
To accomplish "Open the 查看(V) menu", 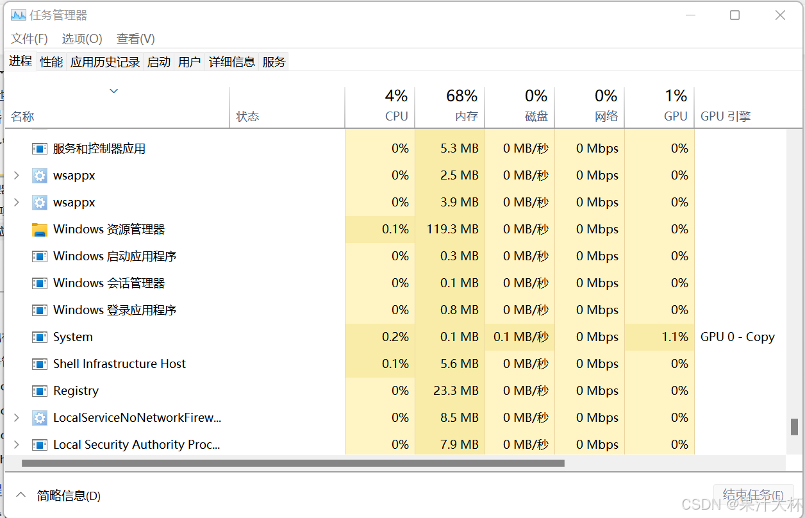I will tap(136, 38).
